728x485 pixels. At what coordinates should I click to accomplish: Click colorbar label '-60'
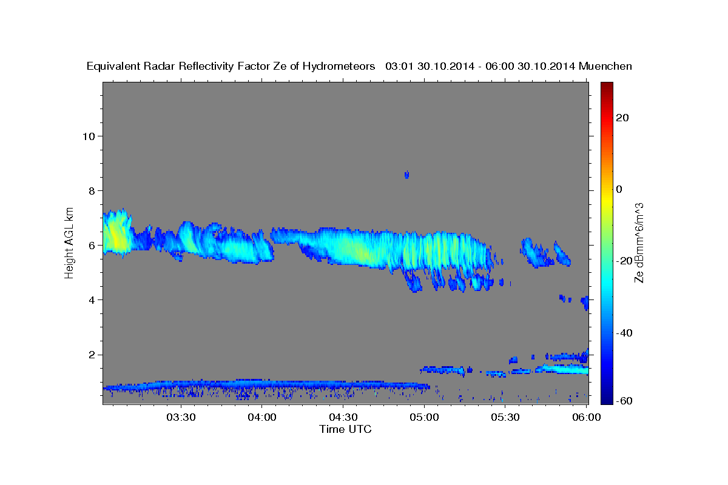(x=625, y=400)
